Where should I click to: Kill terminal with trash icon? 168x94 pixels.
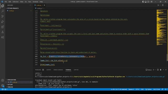(x=161, y=70)
